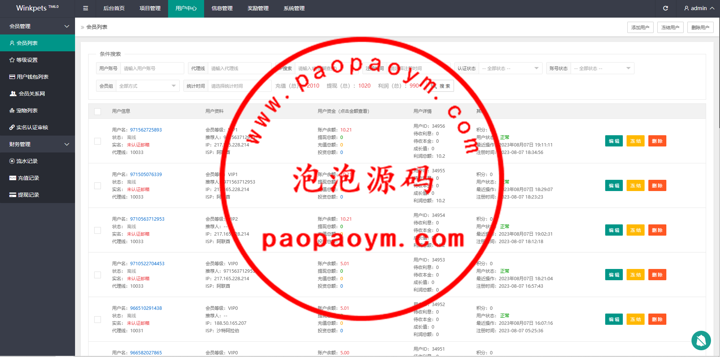Screen dimensions: 720x357
Task: Click the refresh icon in top bar
Action: (666, 8)
